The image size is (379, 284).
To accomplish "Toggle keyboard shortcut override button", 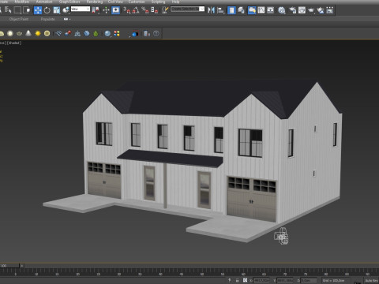I will coord(116,10).
